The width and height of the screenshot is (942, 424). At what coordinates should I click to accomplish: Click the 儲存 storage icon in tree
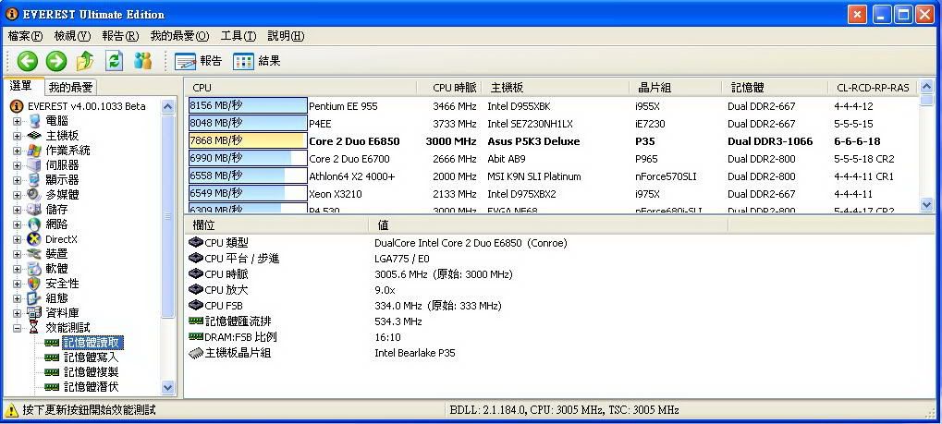click(34, 210)
